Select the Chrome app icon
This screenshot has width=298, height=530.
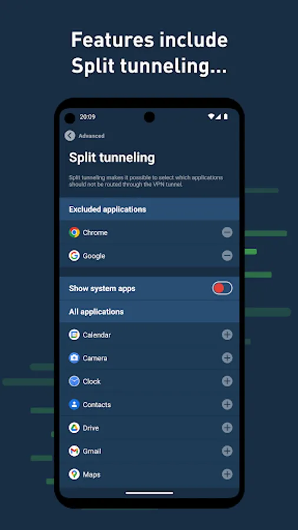(x=74, y=232)
